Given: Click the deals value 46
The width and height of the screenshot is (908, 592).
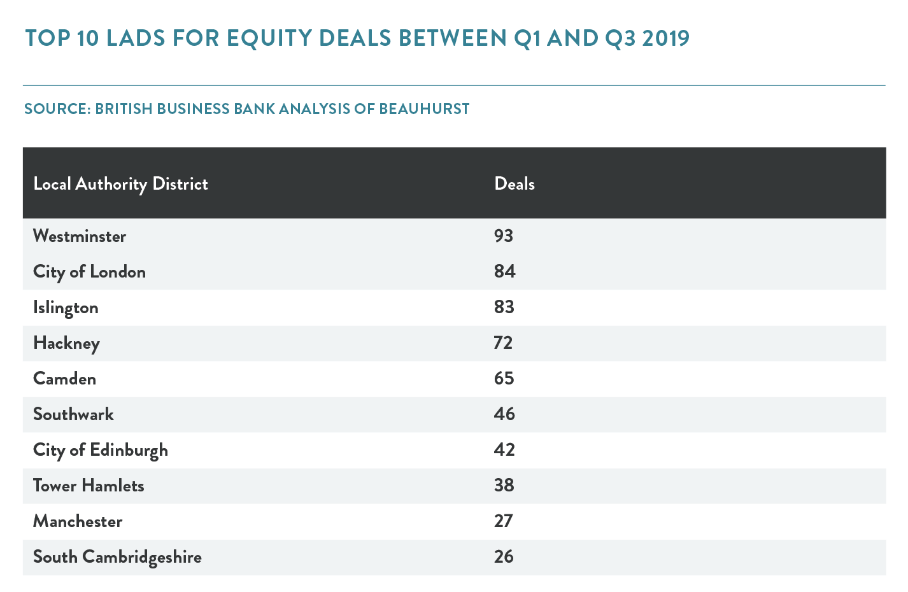Looking at the screenshot, I should click(504, 414).
